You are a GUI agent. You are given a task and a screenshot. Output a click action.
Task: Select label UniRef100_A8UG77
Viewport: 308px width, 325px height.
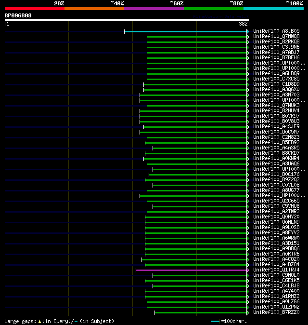276,190
